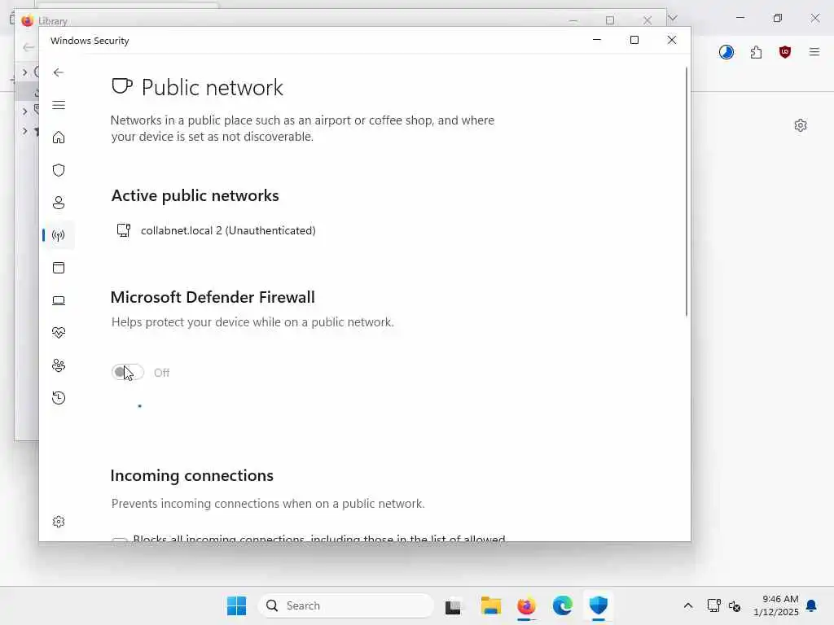
Task: Open Account protection person icon
Action: click(59, 203)
